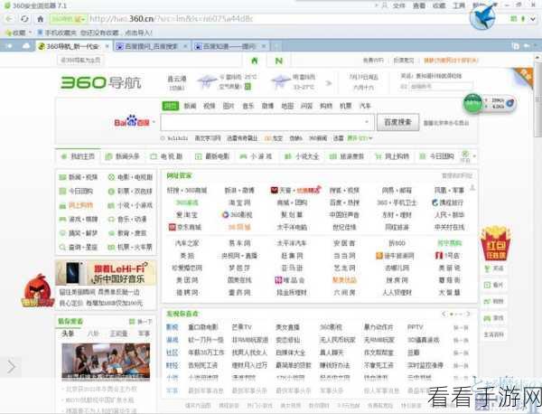
Task: Show previous page with carousel left arrow
Action: tap(444, 314)
